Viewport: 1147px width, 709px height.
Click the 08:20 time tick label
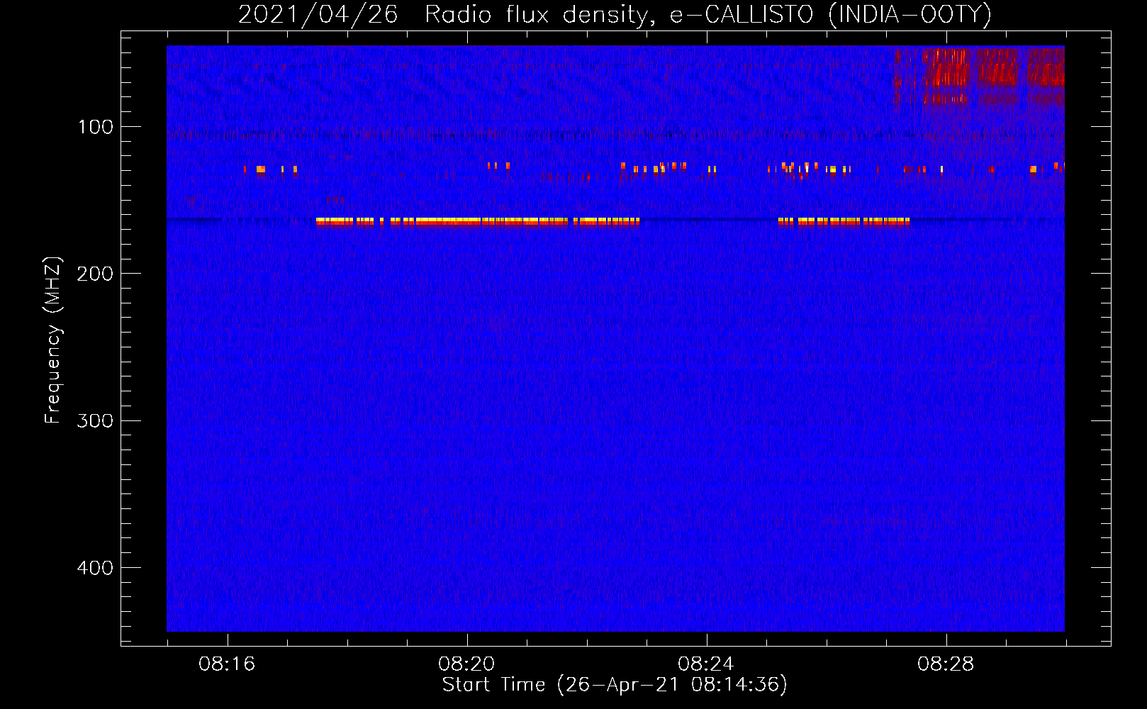point(466,664)
